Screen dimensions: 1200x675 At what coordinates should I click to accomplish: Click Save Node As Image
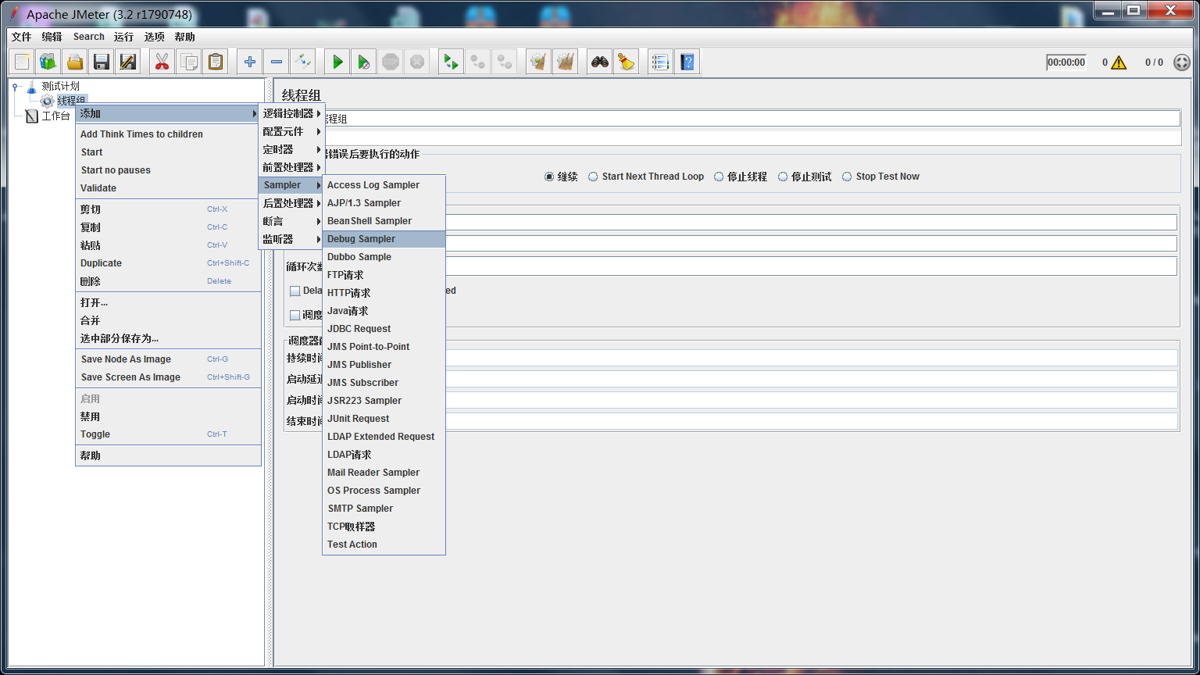click(168, 359)
